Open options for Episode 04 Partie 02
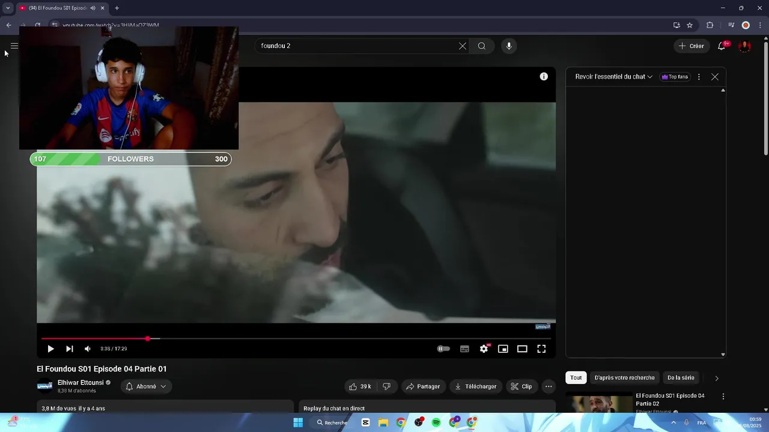769x432 pixels. click(723, 397)
